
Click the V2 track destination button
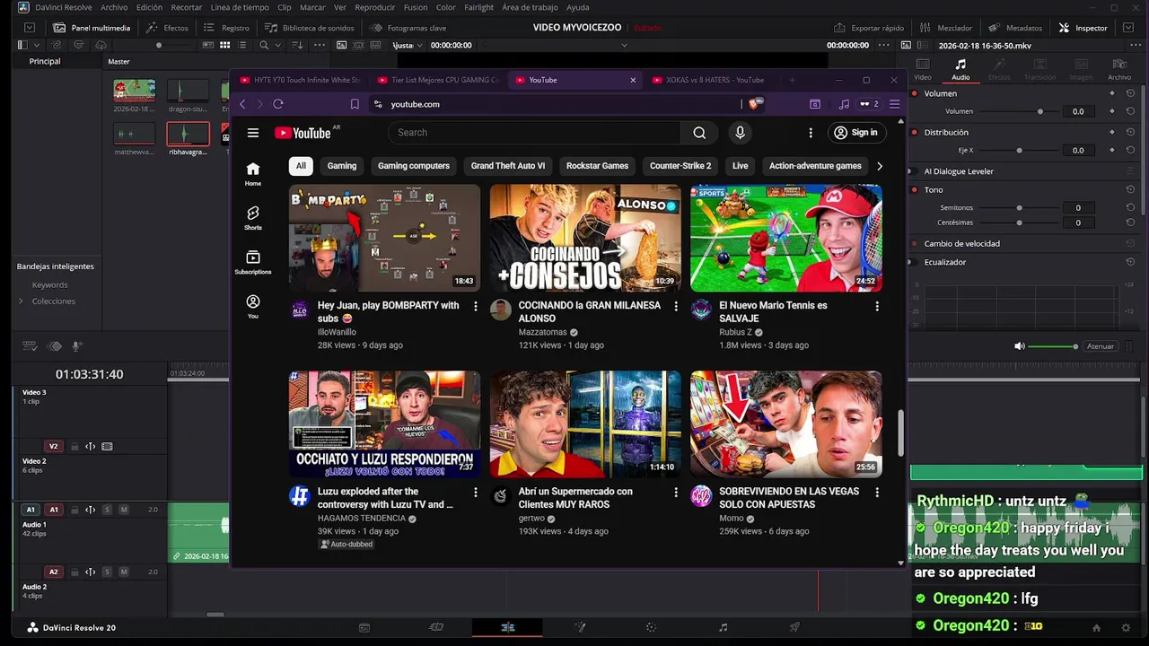53,446
